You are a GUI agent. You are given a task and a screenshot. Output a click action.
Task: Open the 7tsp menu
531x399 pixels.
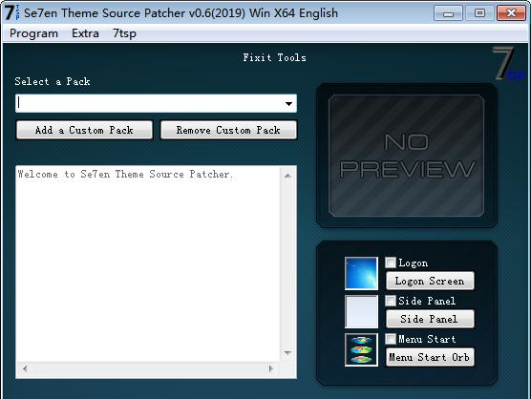pyautogui.click(x=124, y=33)
